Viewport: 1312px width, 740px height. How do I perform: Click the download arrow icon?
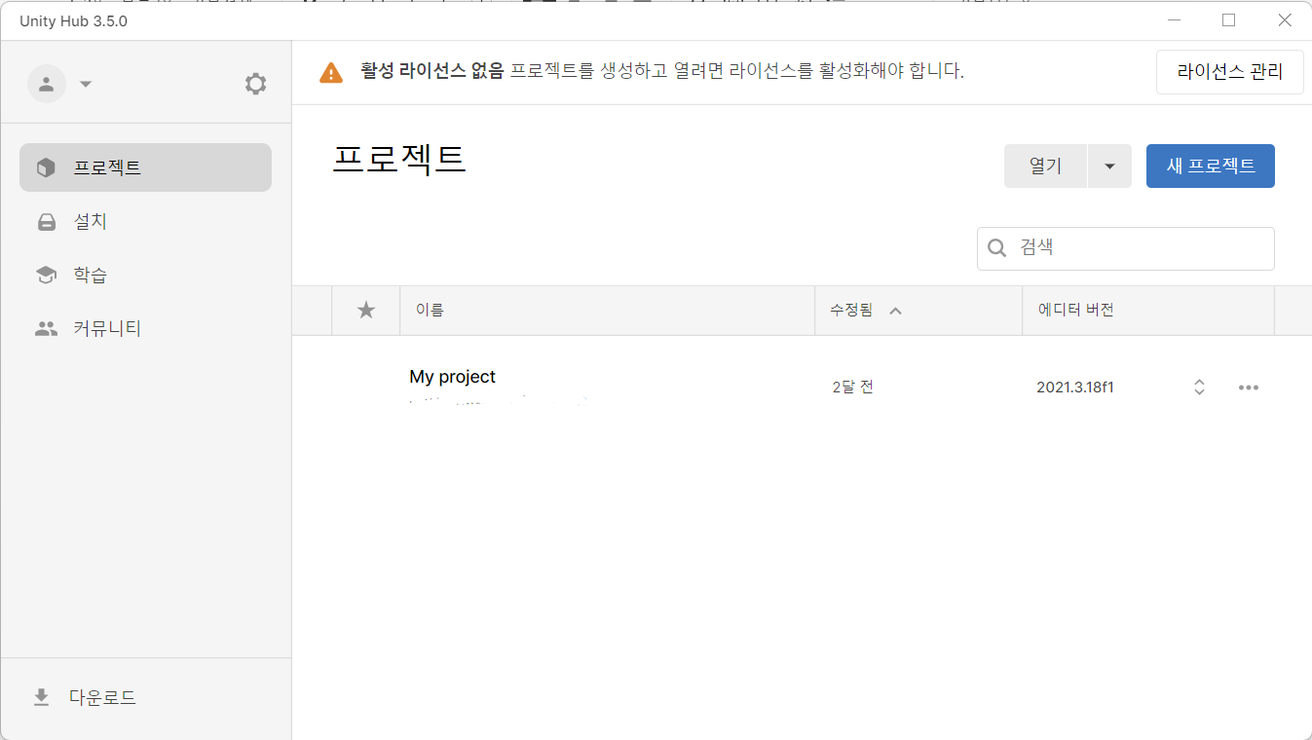(41, 697)
